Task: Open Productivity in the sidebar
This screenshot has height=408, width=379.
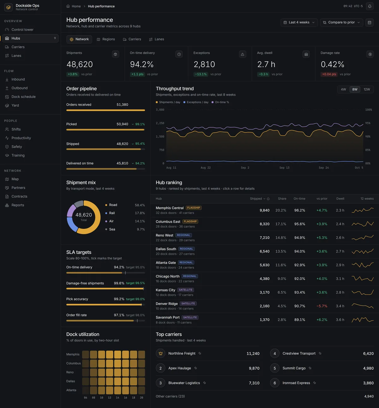Action: coord(30,138)
